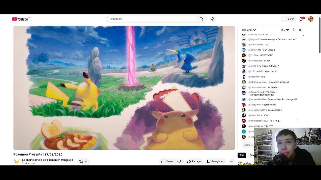Click the Rechercher search field

tap(151, 19)
